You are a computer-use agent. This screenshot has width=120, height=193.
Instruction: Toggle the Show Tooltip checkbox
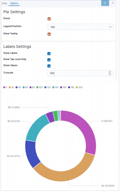(49, 34)
